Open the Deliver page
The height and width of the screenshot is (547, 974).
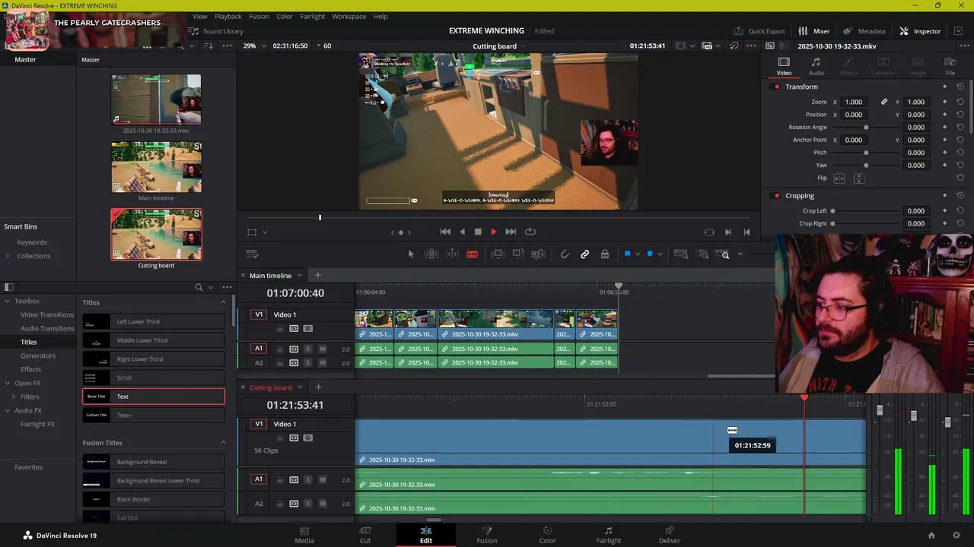pos(670,535)
